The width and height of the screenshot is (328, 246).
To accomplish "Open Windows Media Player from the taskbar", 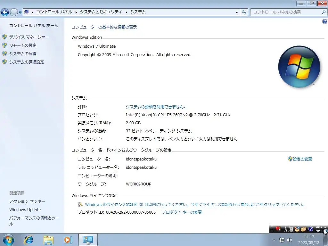I will pyautogui.click(x=68, y=240).
